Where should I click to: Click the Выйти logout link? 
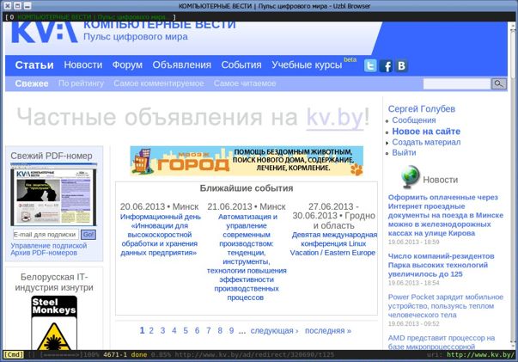click(x=404, y=153)
